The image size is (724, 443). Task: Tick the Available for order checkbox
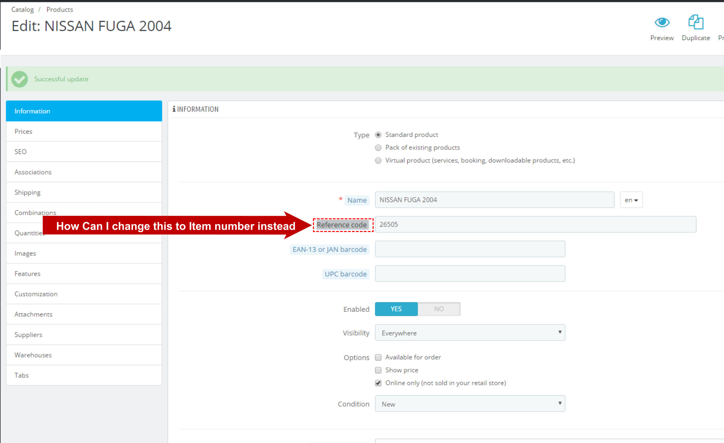pyautogui.click(x=378, y=357)
